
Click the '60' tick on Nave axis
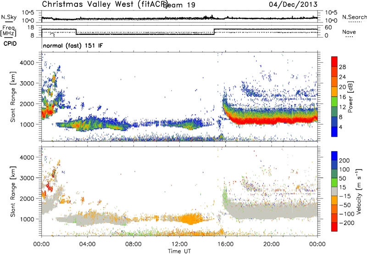328,28
